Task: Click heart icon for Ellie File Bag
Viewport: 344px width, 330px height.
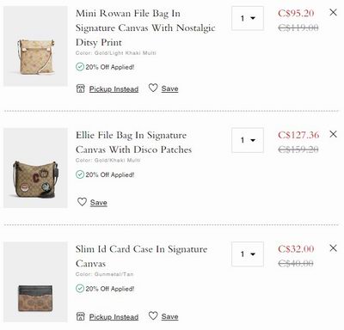Action: 82,202
